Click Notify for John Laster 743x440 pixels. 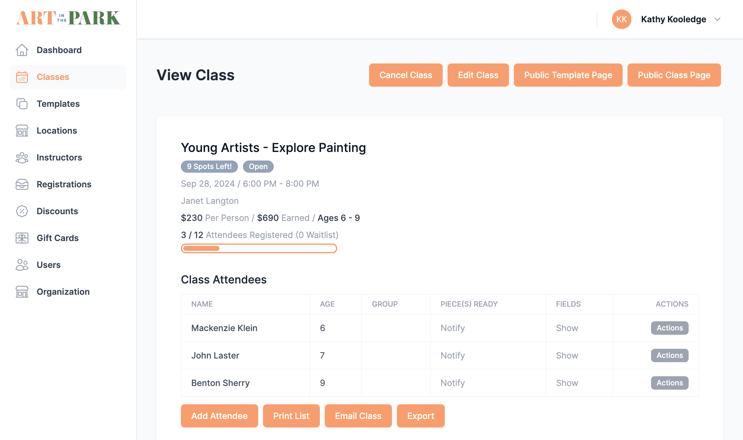coord(452,355)
